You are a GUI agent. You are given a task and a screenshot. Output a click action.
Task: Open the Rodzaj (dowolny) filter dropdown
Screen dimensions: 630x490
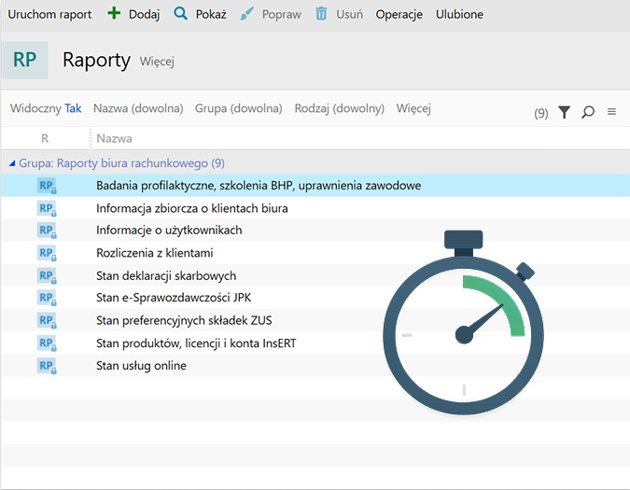pos(339,108)
